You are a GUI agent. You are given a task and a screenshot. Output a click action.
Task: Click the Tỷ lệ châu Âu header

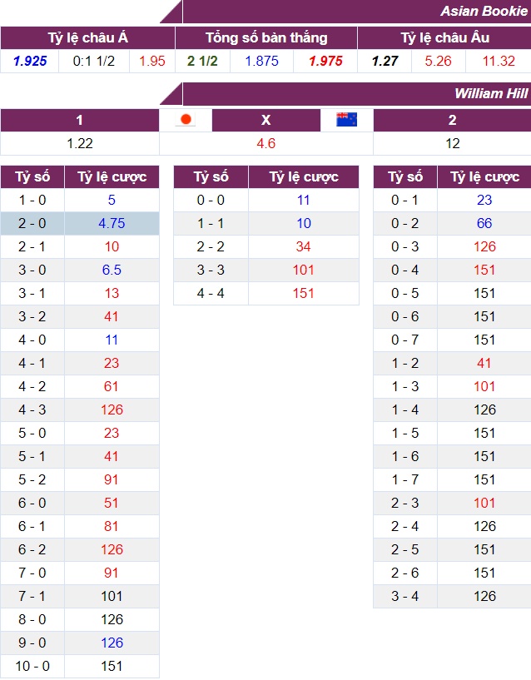[x=444, y=37]
